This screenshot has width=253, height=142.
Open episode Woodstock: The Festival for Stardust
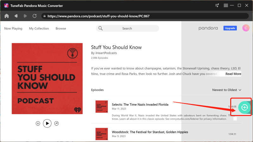coord(150,132)
